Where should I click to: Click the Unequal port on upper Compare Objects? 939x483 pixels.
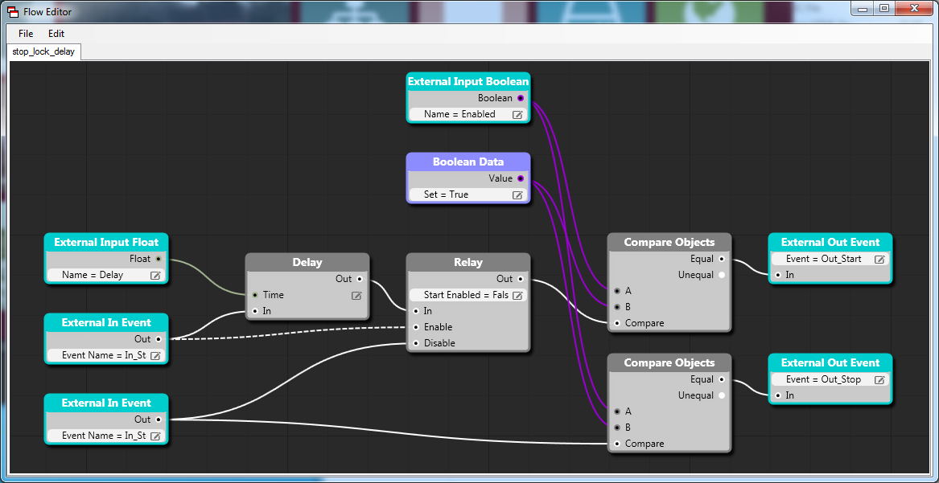pyautogui.click(x=722, y=275)
